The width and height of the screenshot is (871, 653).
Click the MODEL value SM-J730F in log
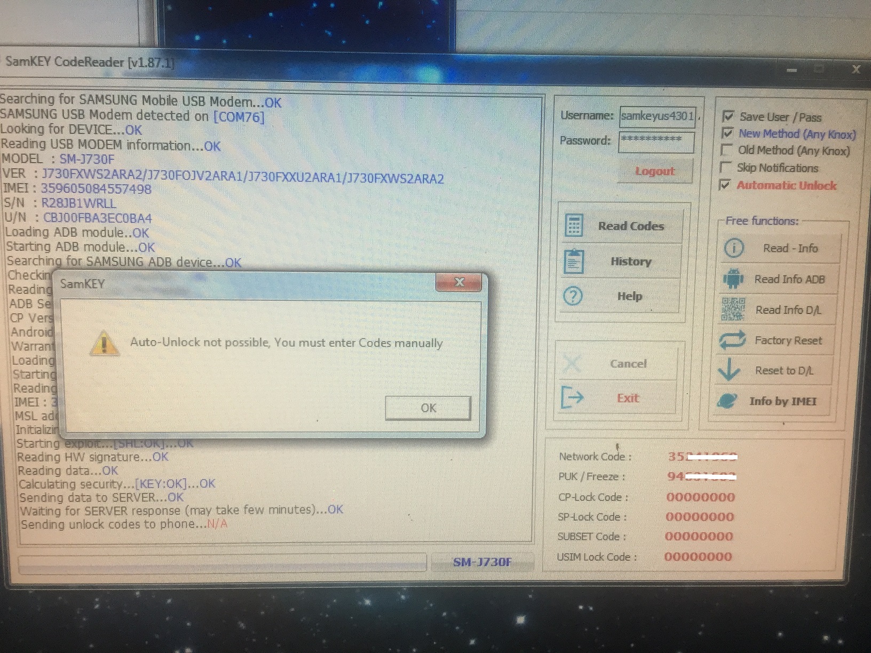pos(86,159)
